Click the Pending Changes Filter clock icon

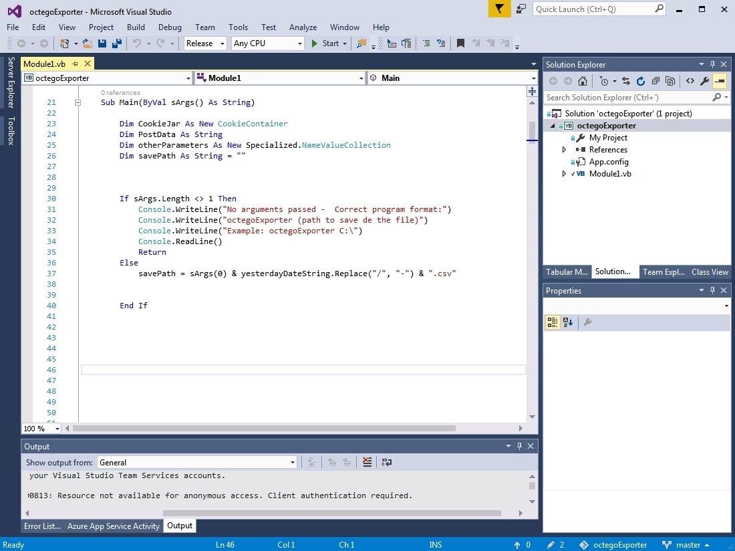tap(604, 81)
